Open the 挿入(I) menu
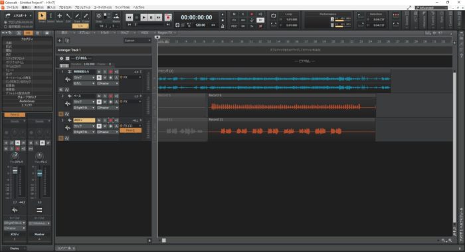This screenshot has width=465, height=252. 51,7
